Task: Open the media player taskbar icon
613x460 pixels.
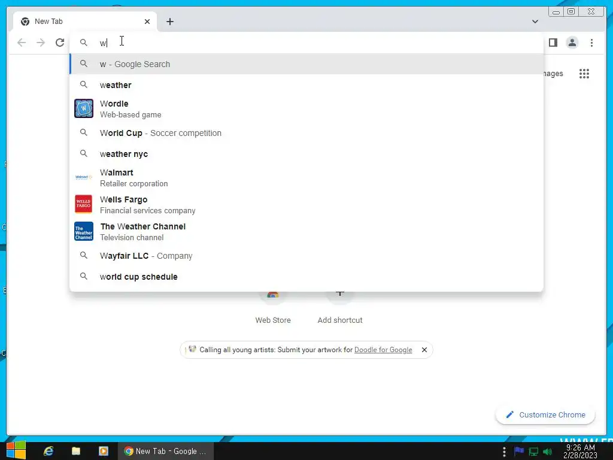Action: 103,451
